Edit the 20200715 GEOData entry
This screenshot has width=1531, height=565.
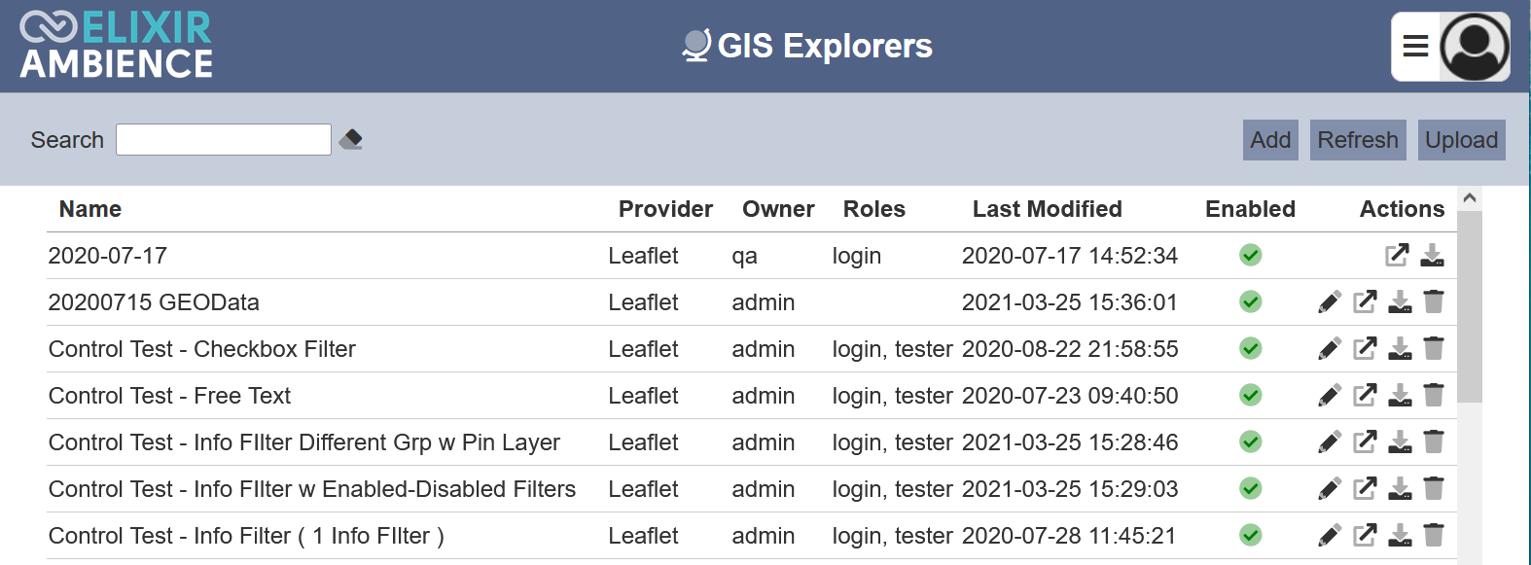(x=1330, y=302)
